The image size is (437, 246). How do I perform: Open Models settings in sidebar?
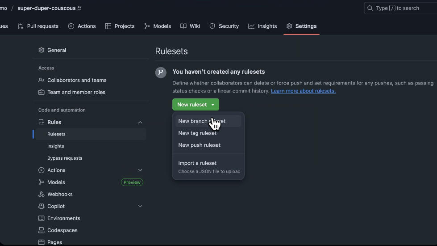click(x=56, y=182)
